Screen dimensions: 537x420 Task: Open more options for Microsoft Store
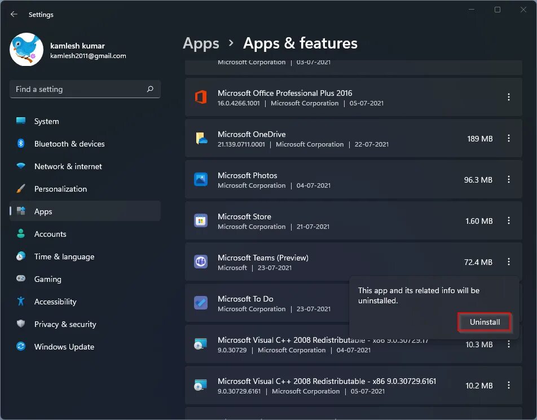click(509, 221)
